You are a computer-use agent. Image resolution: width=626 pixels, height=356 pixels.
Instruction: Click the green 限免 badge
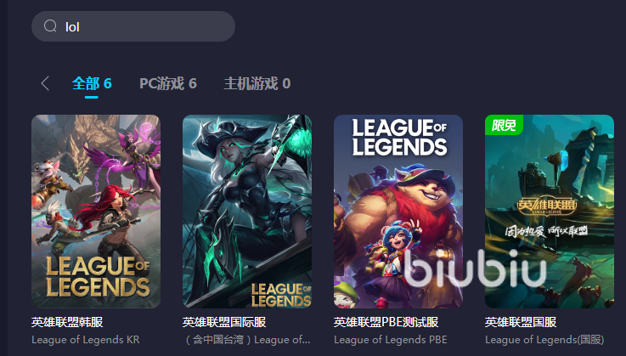(504, 125)
